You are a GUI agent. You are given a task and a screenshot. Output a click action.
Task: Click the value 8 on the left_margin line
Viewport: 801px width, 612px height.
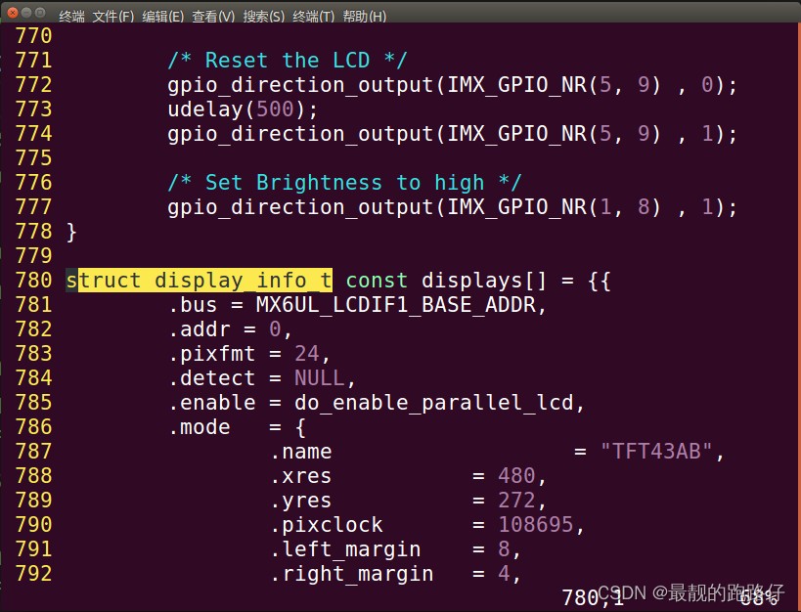504,549
